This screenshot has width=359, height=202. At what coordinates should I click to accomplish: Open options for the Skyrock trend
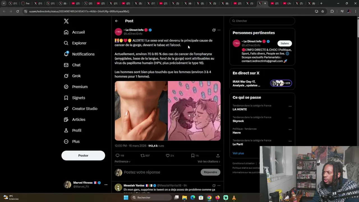point(290,118)
